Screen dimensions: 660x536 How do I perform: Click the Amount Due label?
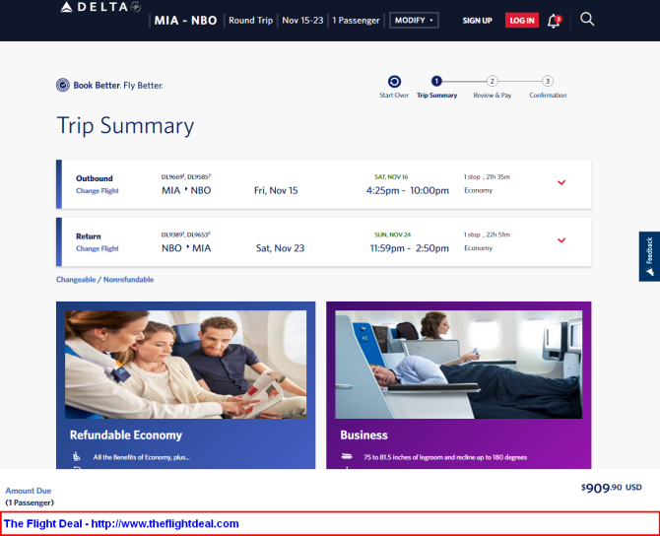[x=29, y=491]
